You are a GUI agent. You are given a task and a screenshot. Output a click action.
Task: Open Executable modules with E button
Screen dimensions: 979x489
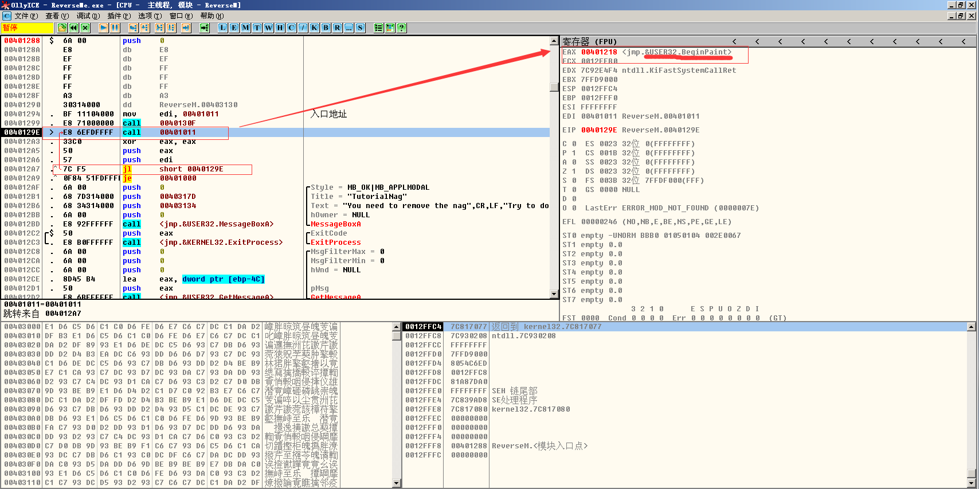point(234,28)
